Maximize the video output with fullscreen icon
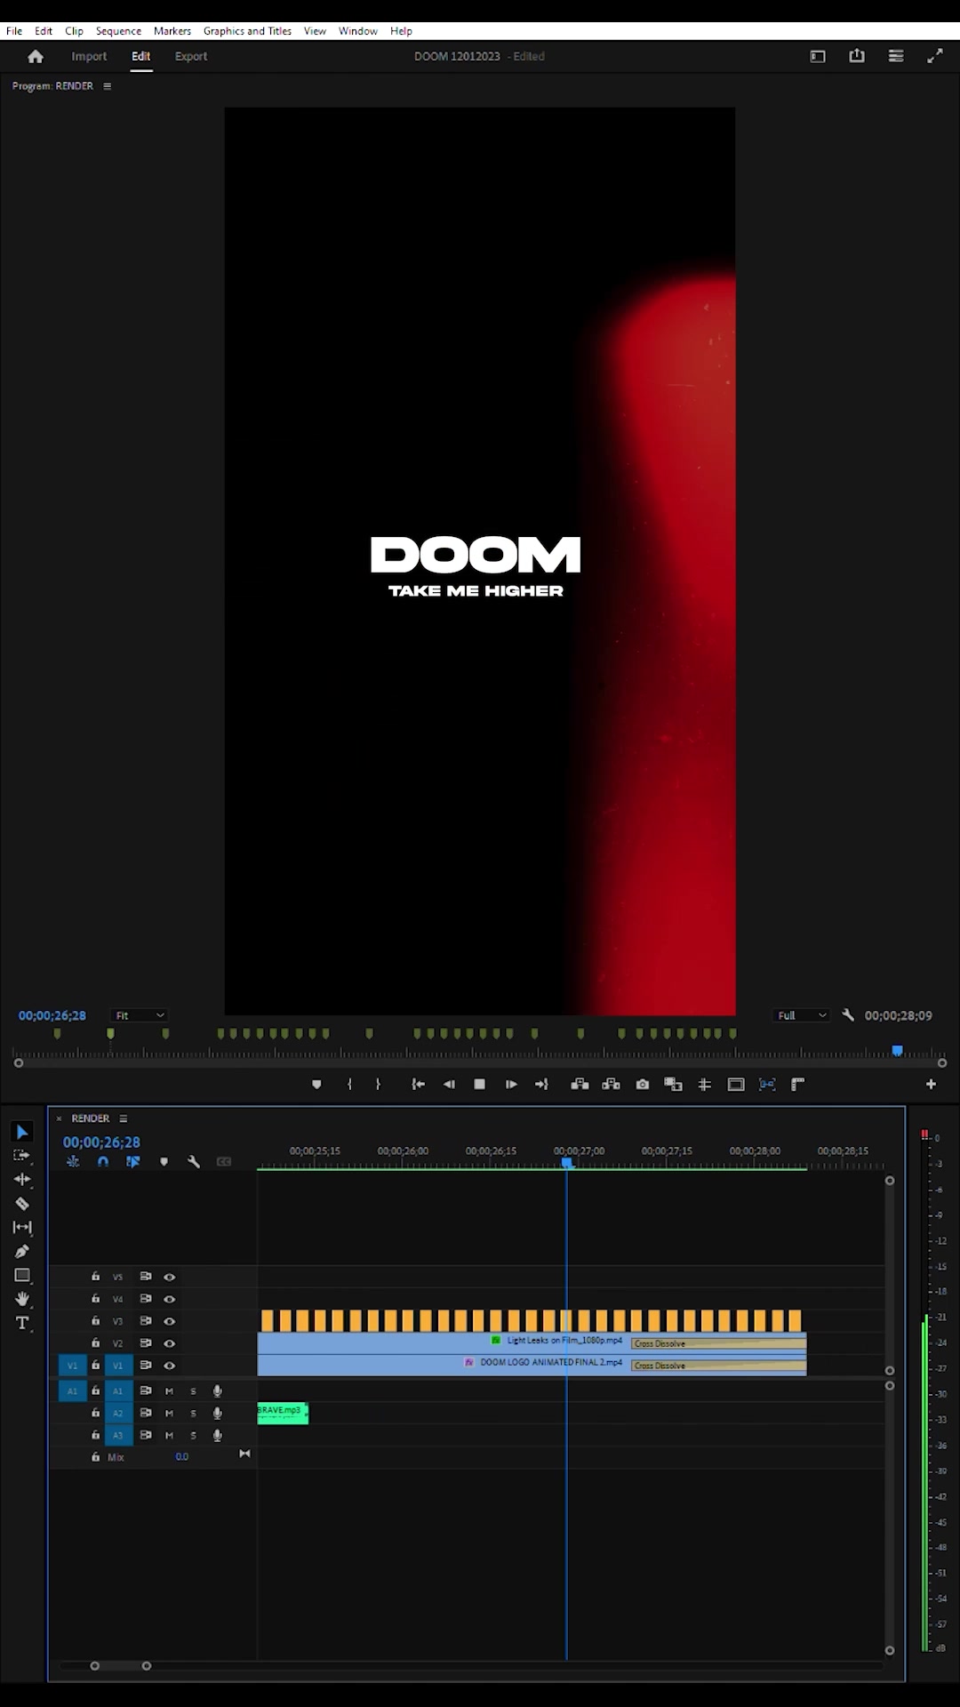 pos(935,56)
